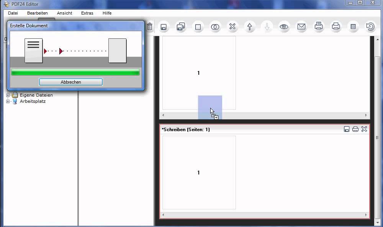Click the vertical scrollbar grip handle
The width and height of the screenshot is (383, 227).
377,138
